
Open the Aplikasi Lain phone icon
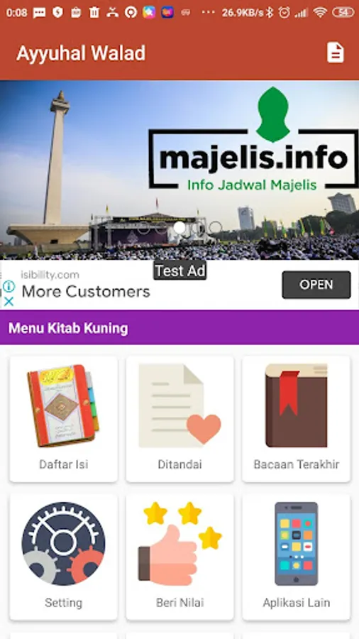(296, 544)
